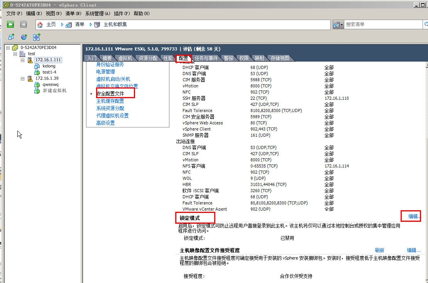
Task: Collapse the 172.16.1.111 host node
Action: 23,60
